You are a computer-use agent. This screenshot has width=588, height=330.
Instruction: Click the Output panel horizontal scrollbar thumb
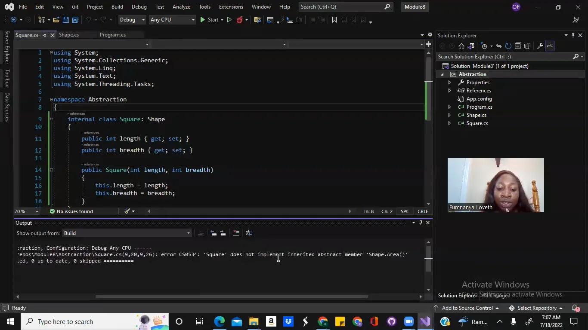(x=232, y=296)
